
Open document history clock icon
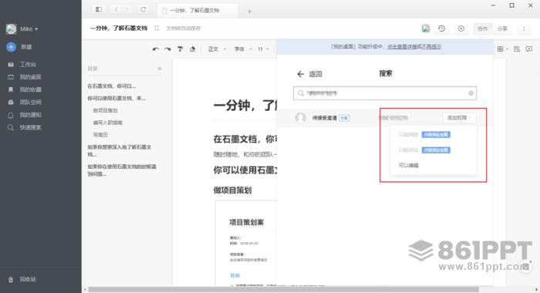click(x=441, y=29)
